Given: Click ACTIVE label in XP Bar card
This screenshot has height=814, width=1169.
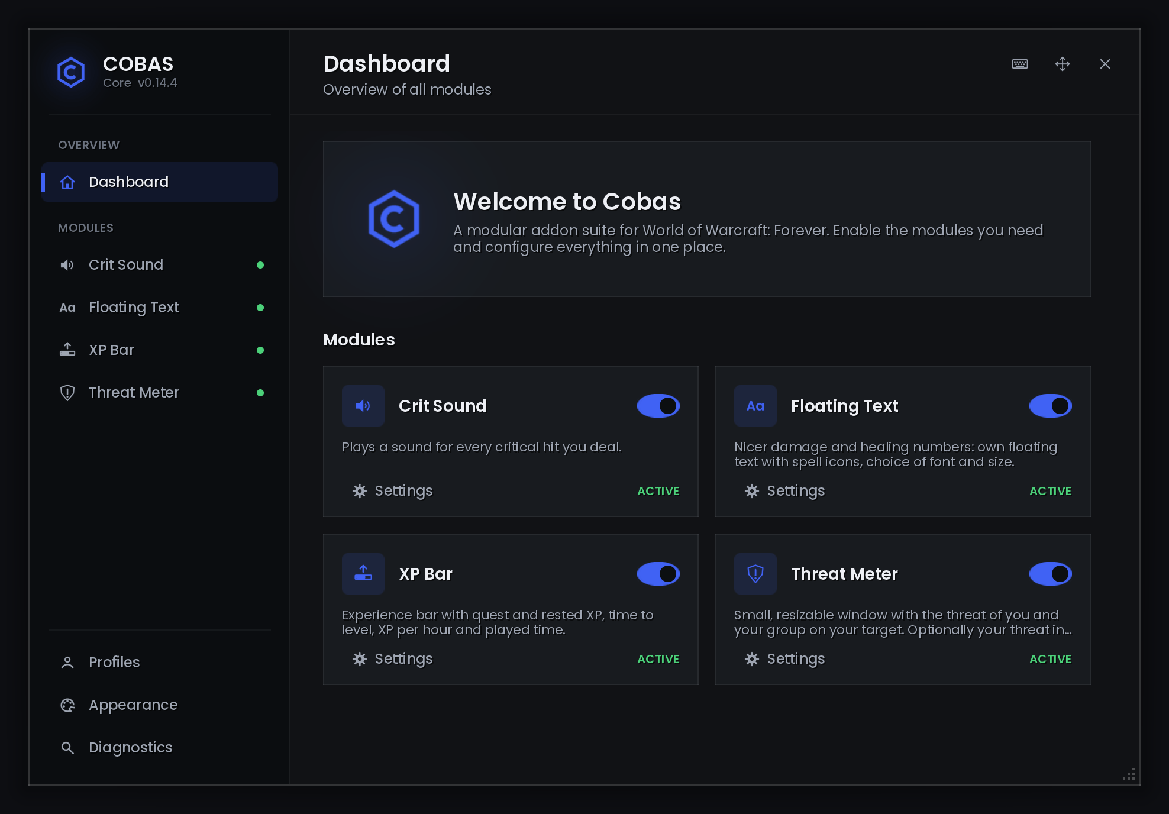Looking at the screenshot, I should tap(658, 659).
